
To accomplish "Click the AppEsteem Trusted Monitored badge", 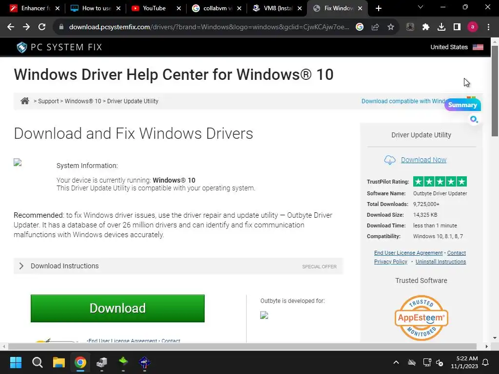I will (x=422, y=318).
